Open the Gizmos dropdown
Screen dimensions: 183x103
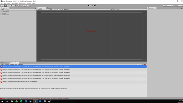point(113,10)
